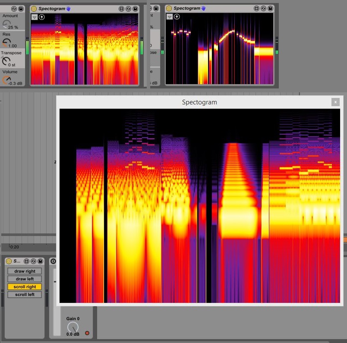The height and width of the screenshot is (343, 347).
Task: Save the first Spectogram device preset
Action: [x=135, y=9]
